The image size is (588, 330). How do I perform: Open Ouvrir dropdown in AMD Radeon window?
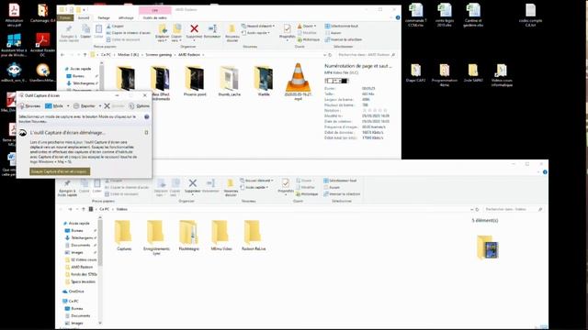point(307,27)
